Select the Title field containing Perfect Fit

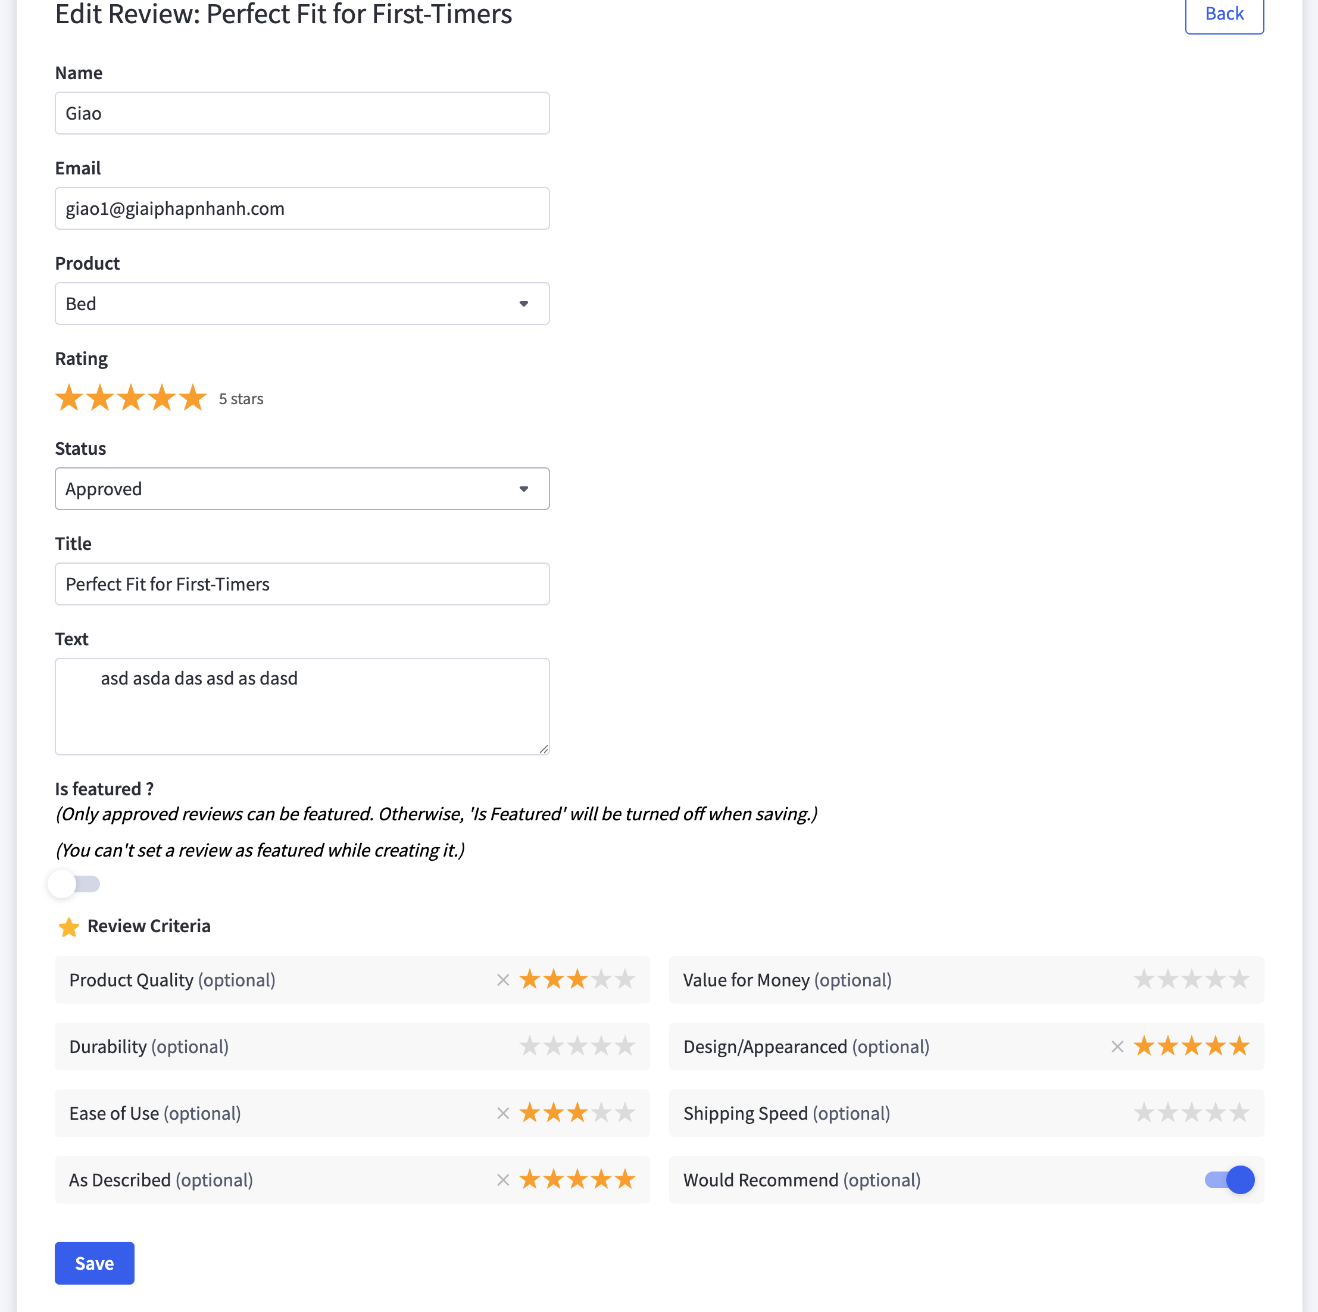tap(302, 584)
